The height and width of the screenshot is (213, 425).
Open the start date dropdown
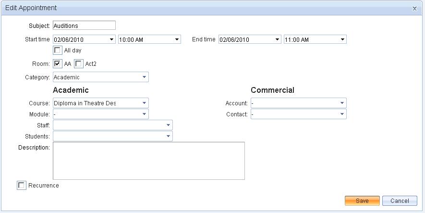pos(112,39)
